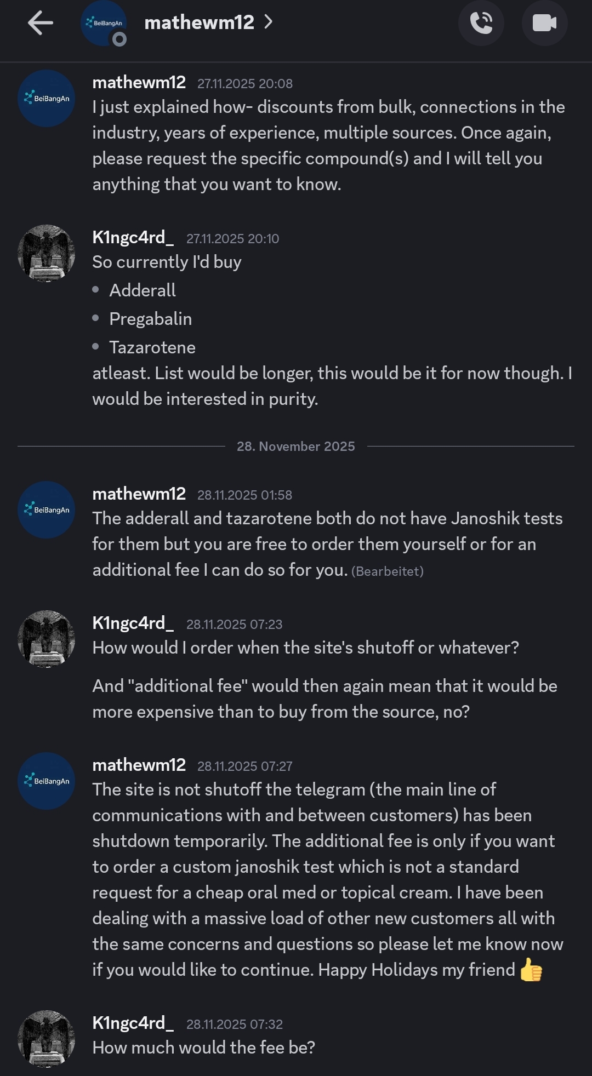This screenshot has width=592, height=1076.
Task: Tap K1ngc4rd_ avatar on 07:32 message
Action: pyautogui.click(x=47, y=1039)
